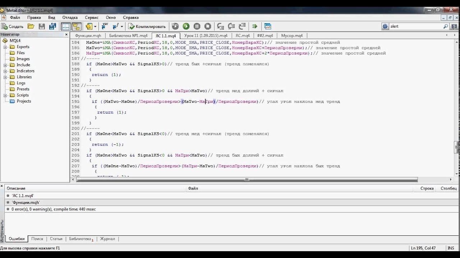Open the function list dropdown arrow
This screenshot has width=460, height=258.
(x=122, y=26)
